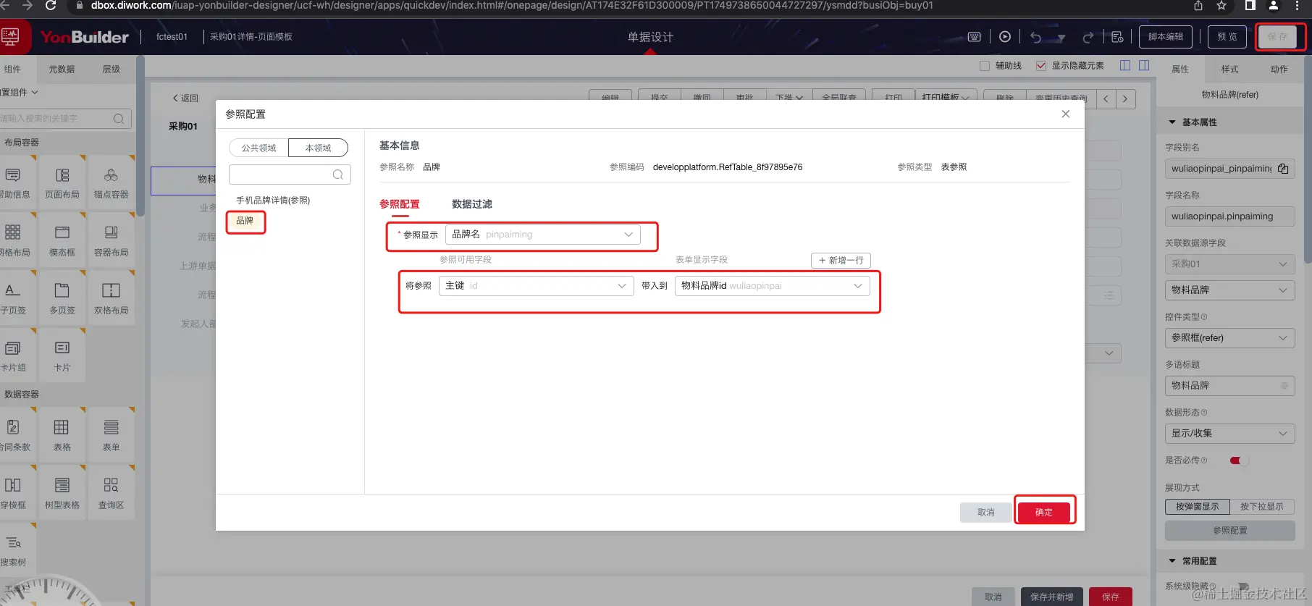Uncheck the 显示隐藏元素 checkbox
The width and height of the screenshot is (1312, 606).
point(1041,66)
